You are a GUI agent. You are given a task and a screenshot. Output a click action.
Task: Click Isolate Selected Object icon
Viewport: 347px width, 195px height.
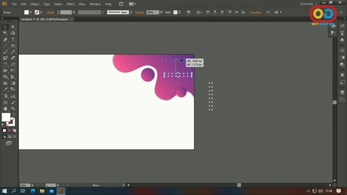pos(268,12)
